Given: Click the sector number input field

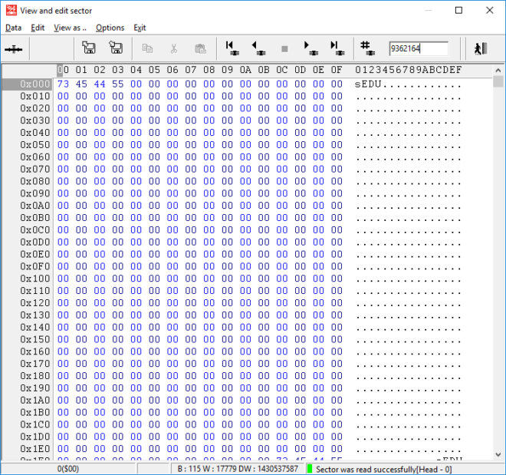Looking at the screenshot, I should (418, 48).
